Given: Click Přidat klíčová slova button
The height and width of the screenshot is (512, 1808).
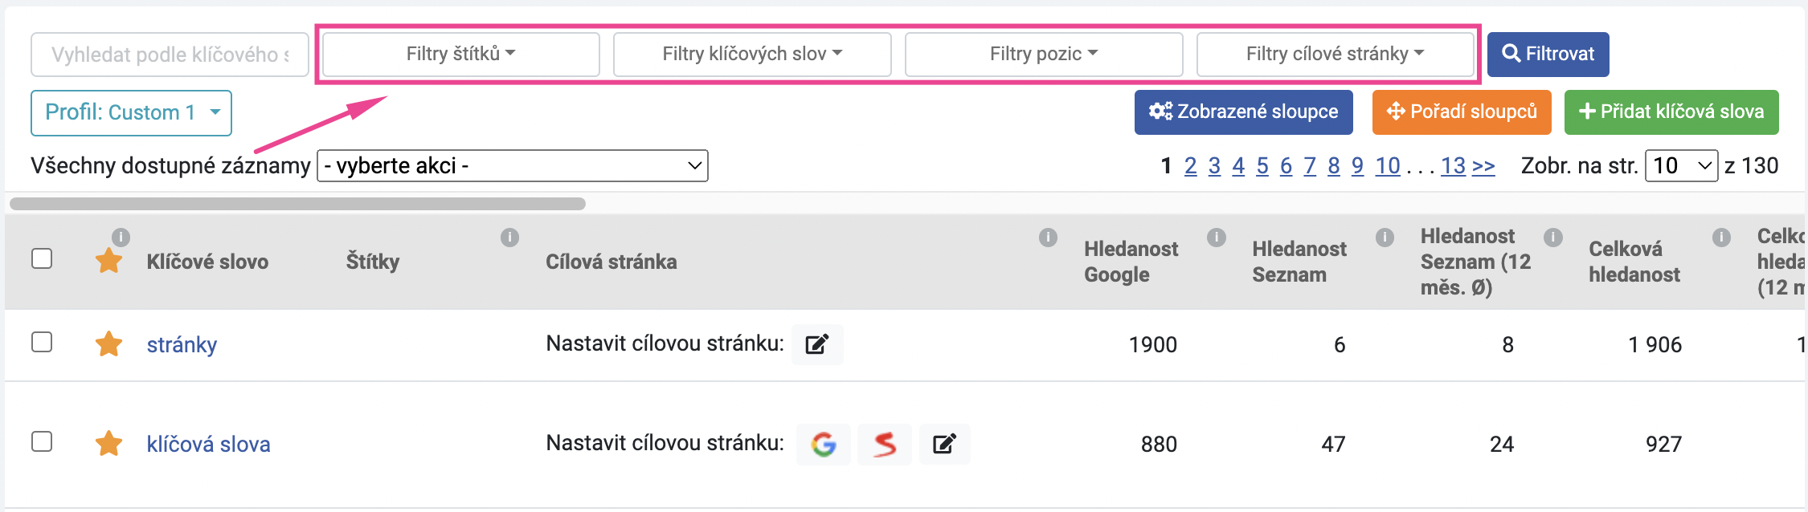Looking at the screenshot, I should 1671,112.
